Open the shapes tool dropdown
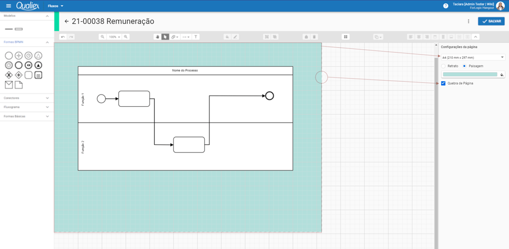Viewport: 509px width, 249px height. pos(175,37)
